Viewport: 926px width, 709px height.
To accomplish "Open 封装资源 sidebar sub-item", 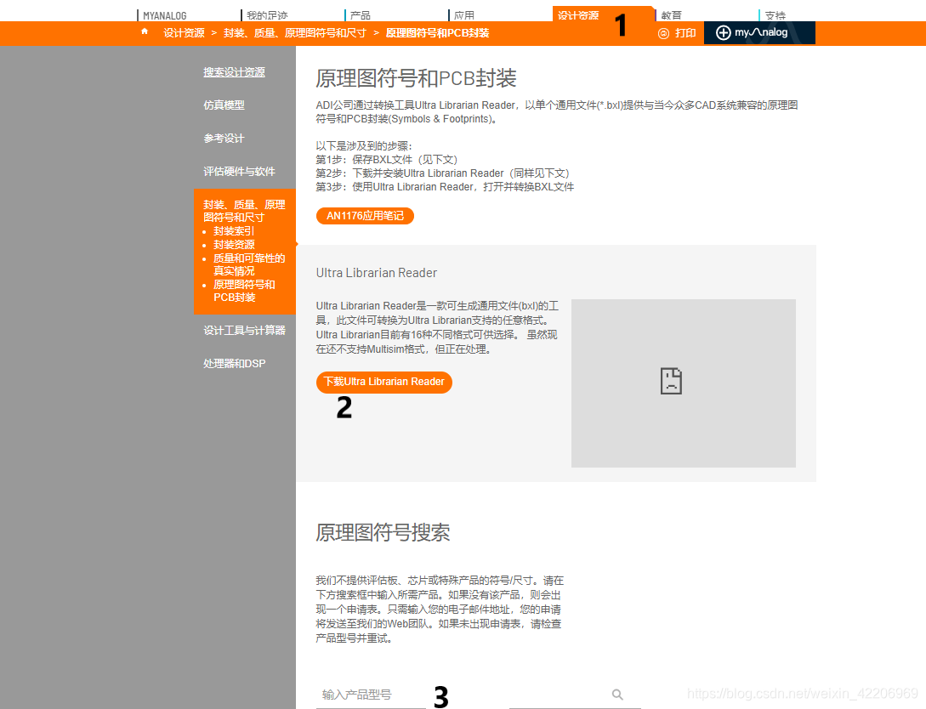I will tap(234, 244).
